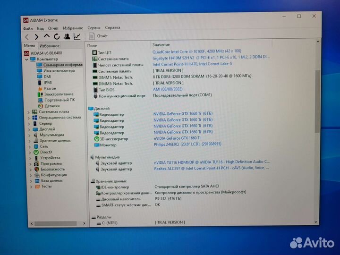340x255 pixels.
Task: Switch to the Меню tab
Action: tap(29, 45)
